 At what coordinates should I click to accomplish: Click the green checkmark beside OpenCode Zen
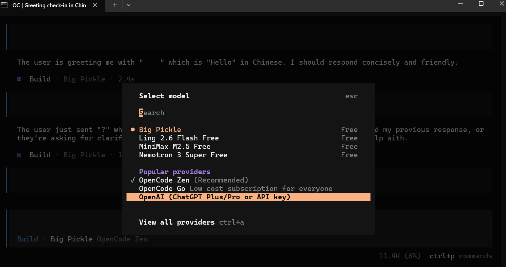133,180
